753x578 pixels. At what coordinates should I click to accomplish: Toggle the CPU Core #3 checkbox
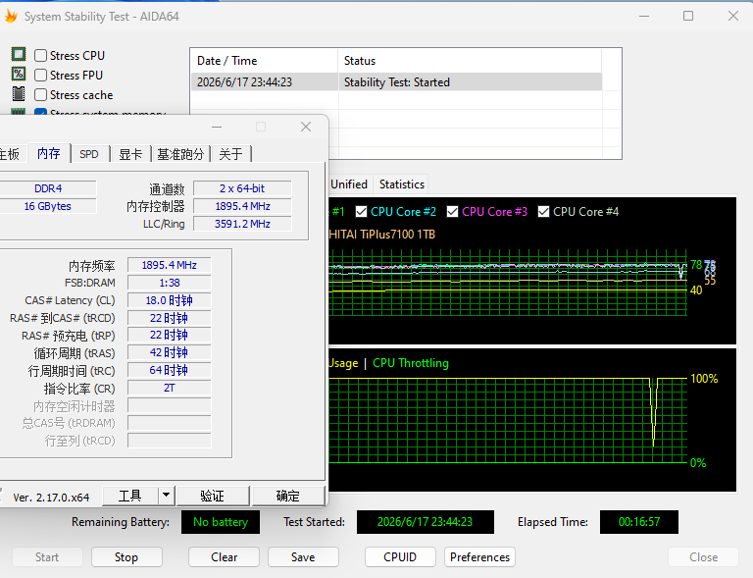point(452,212)
